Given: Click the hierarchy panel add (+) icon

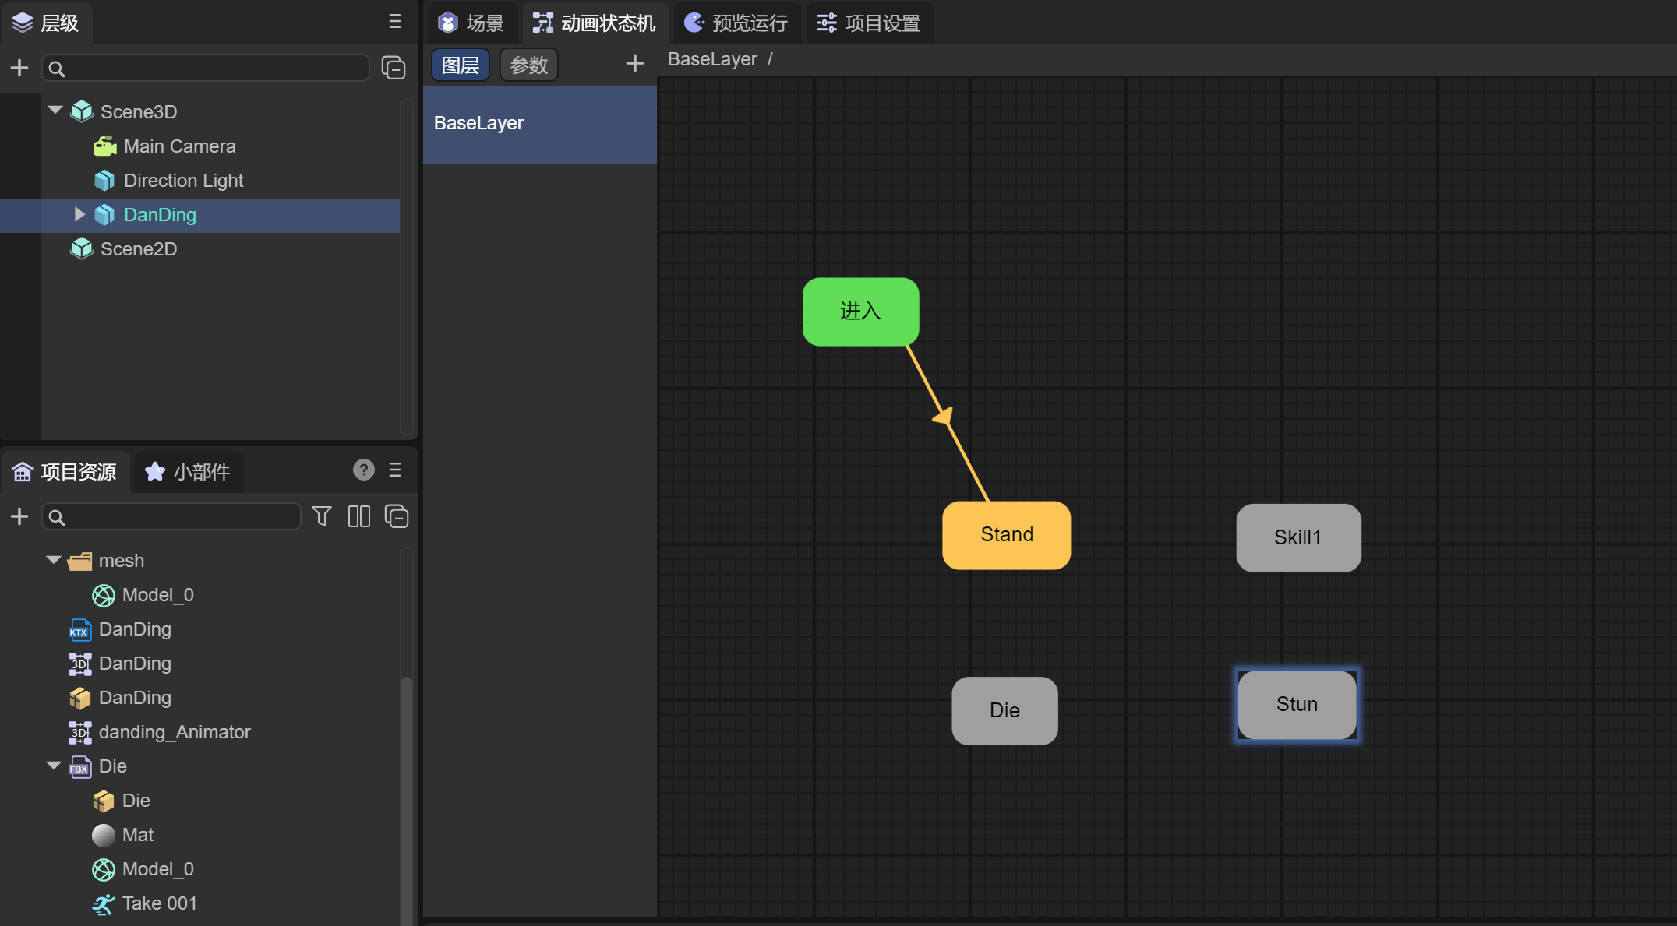Looking at the screenshot, I should [x=19, y=69].
